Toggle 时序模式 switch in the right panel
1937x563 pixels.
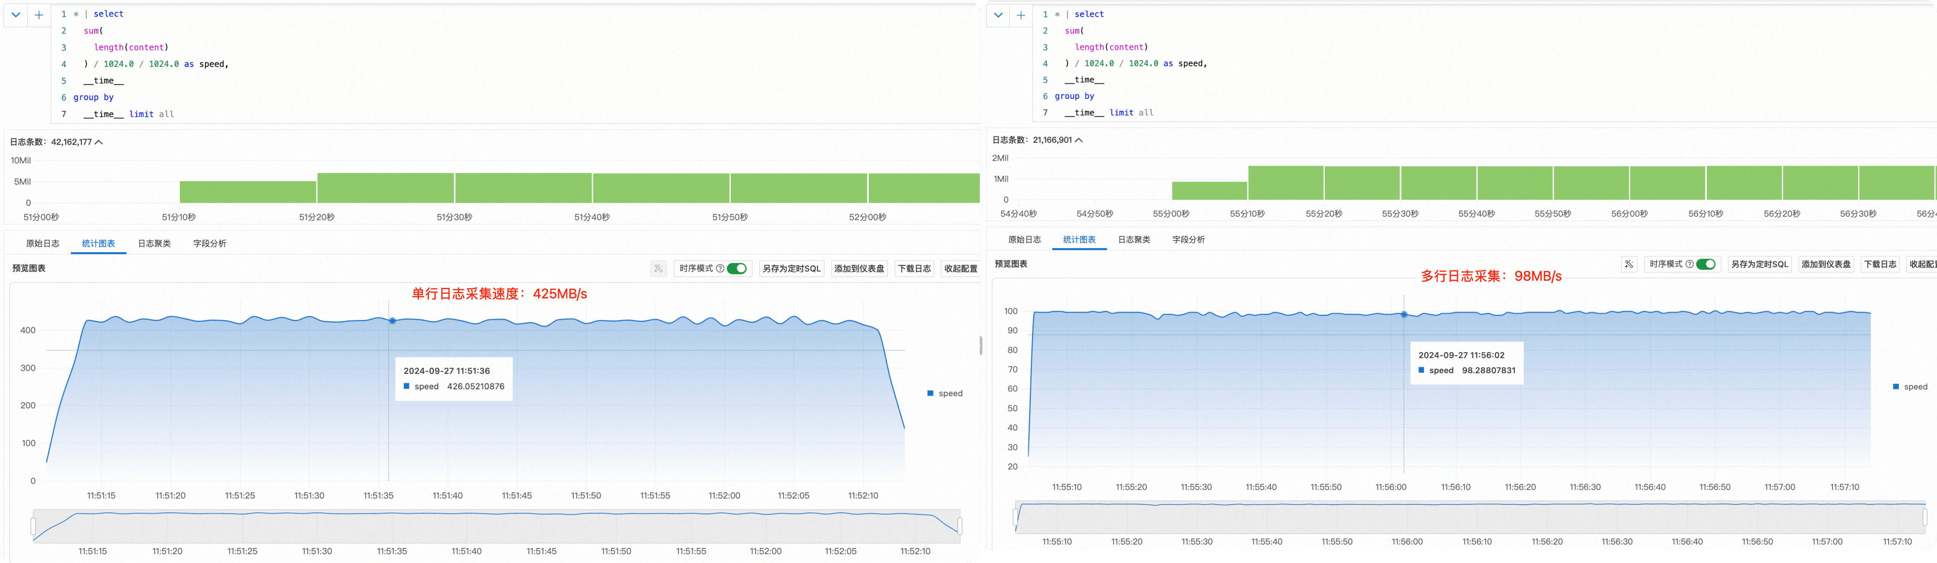(1706, 264)
